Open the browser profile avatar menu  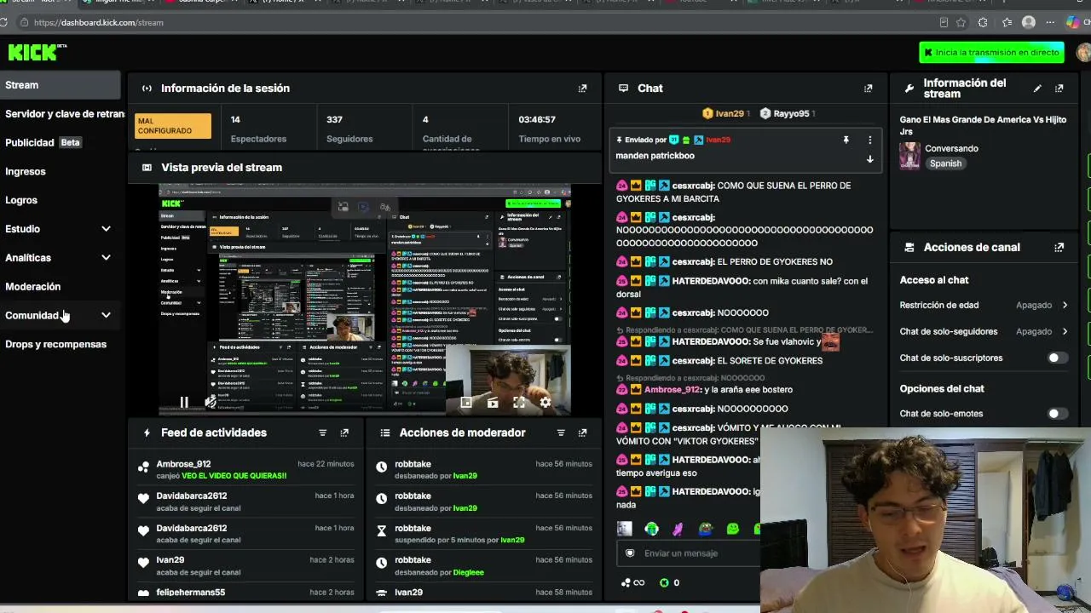[x=1029, y=23]
